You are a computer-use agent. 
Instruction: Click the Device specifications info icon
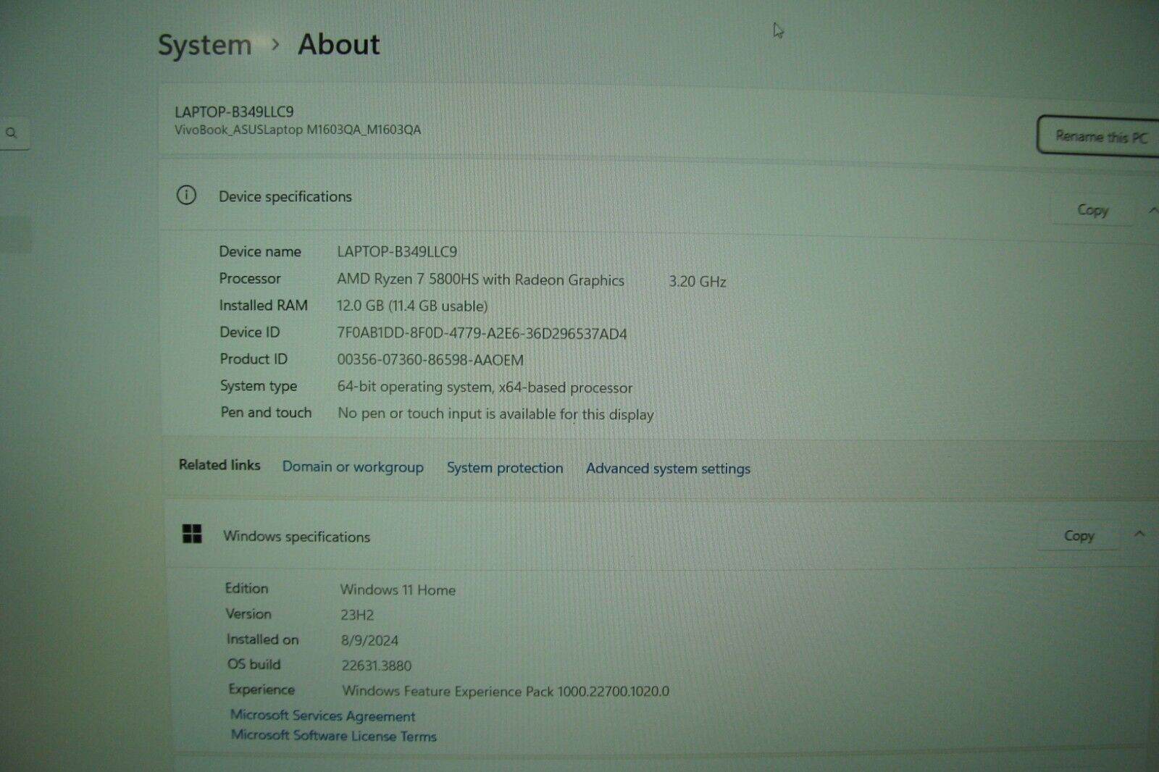tap(186, 195)
